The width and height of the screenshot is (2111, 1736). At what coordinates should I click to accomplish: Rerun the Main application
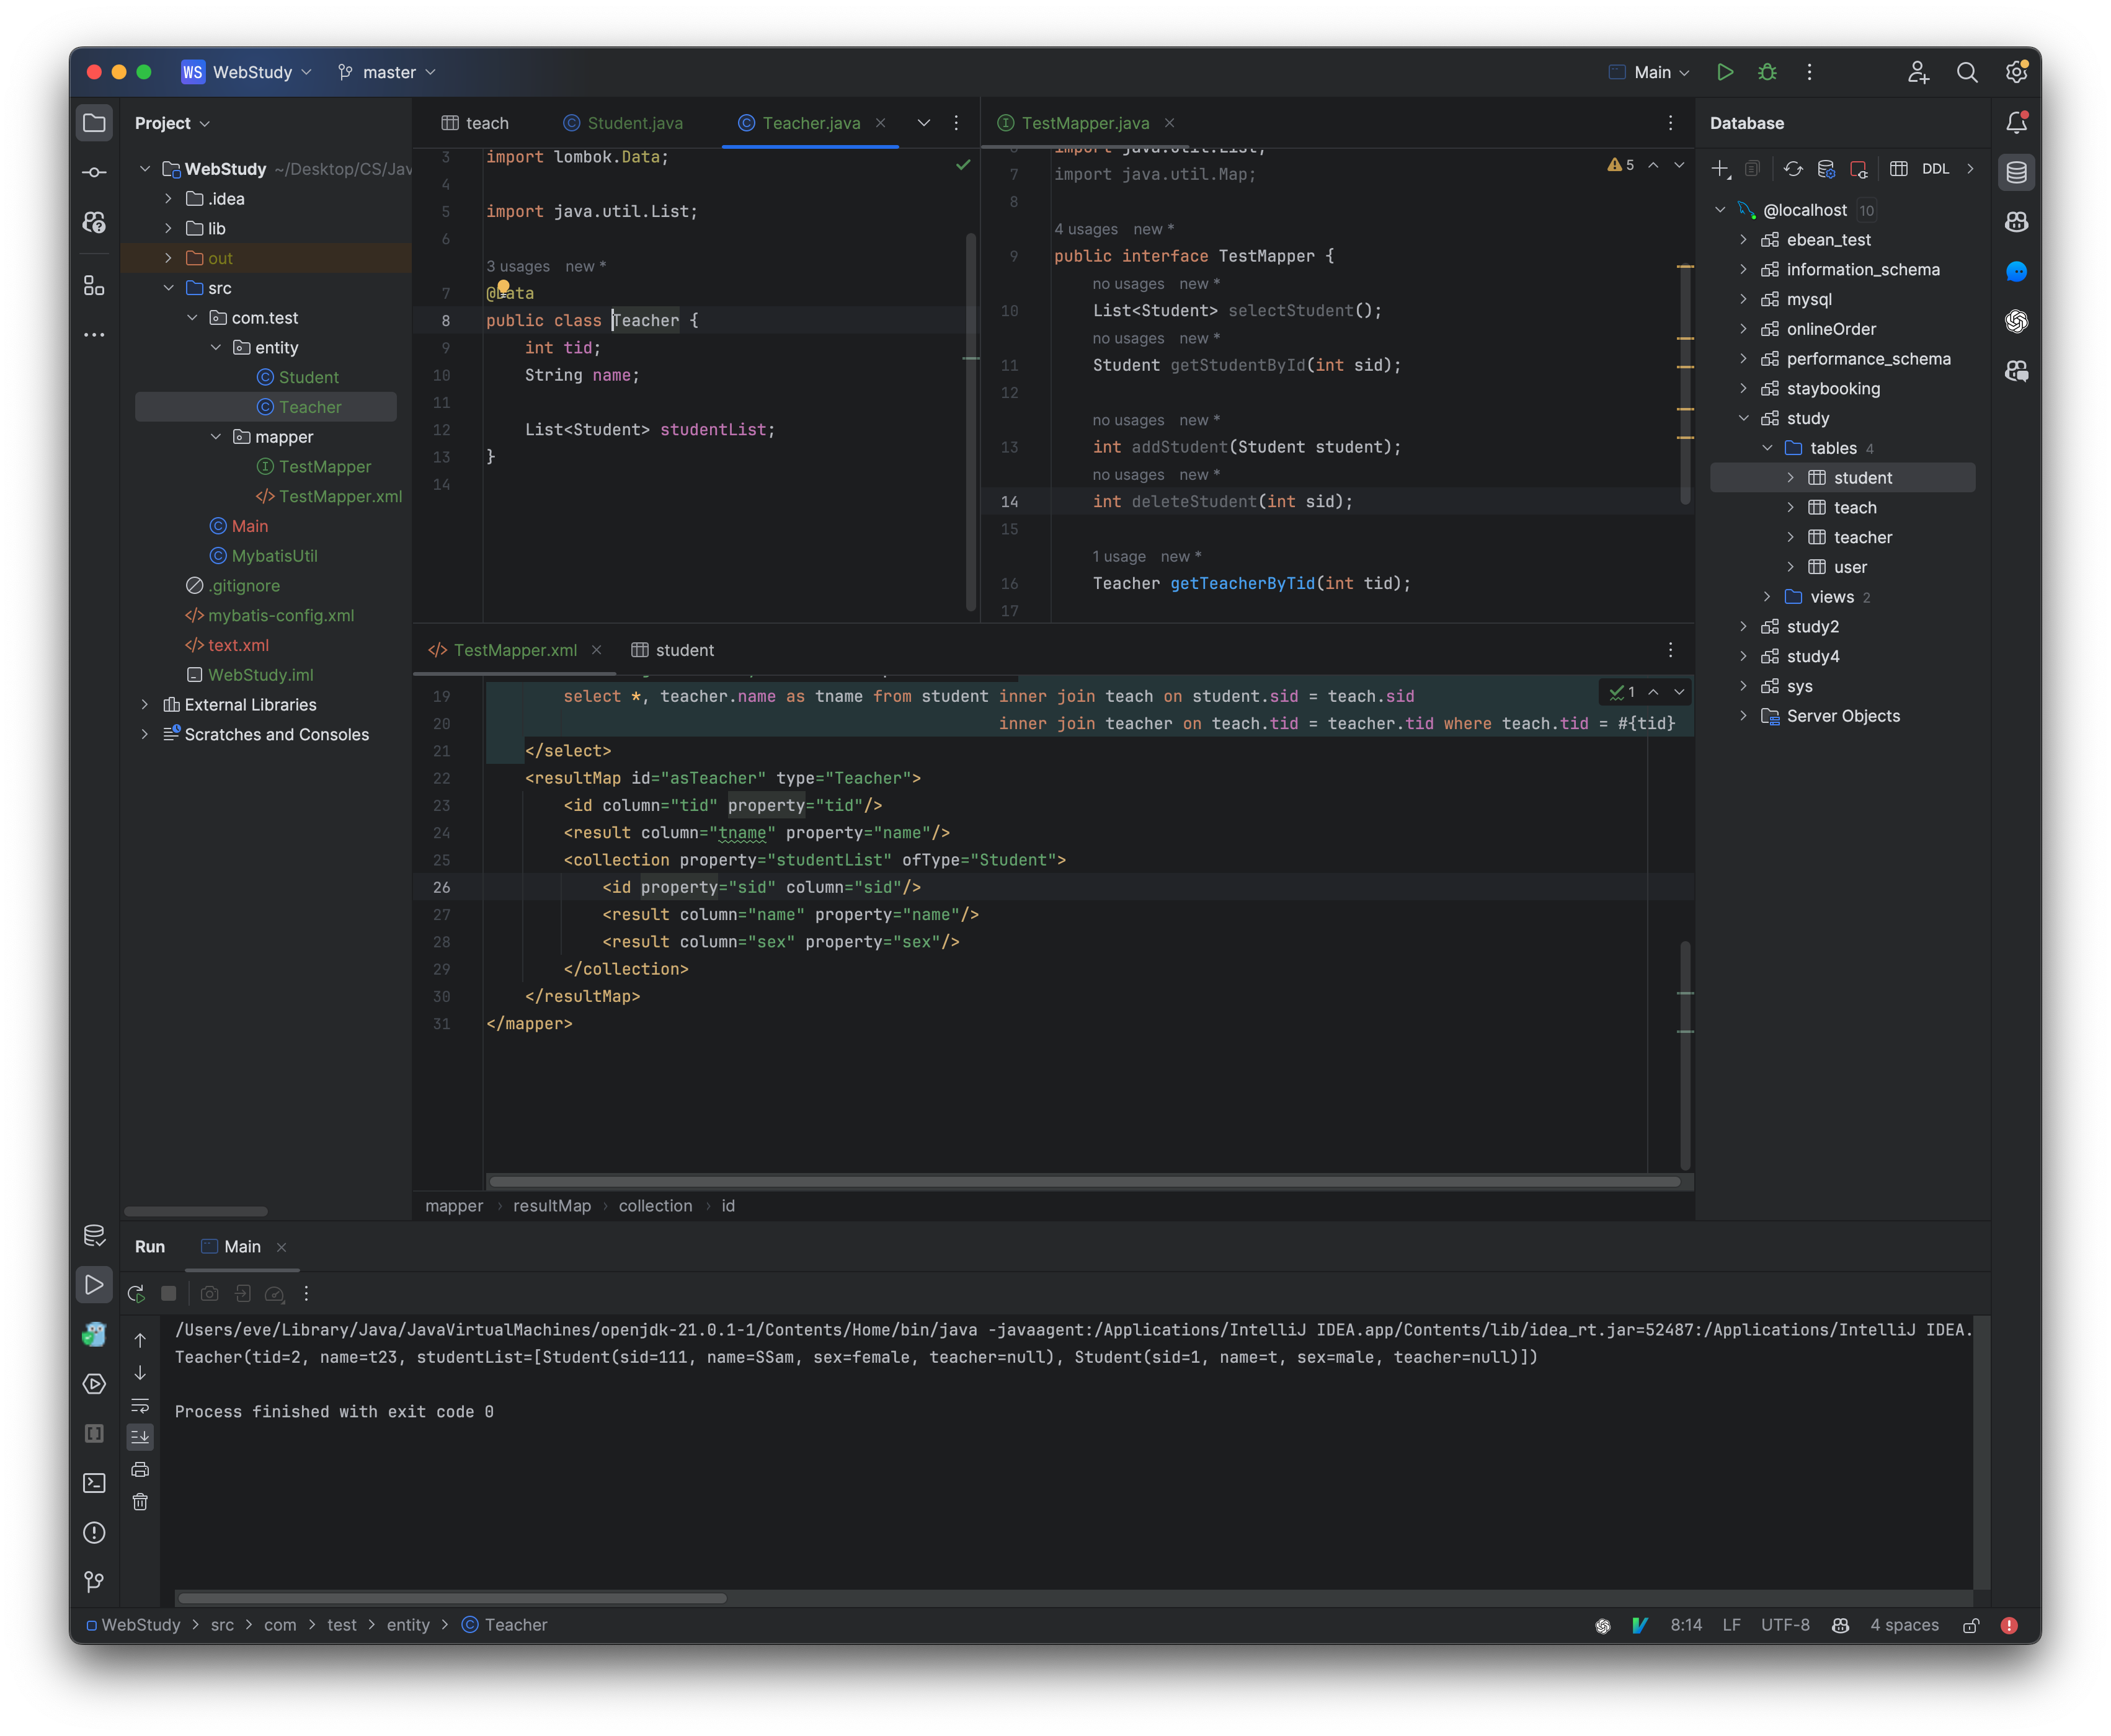(x=136, y=1293)
